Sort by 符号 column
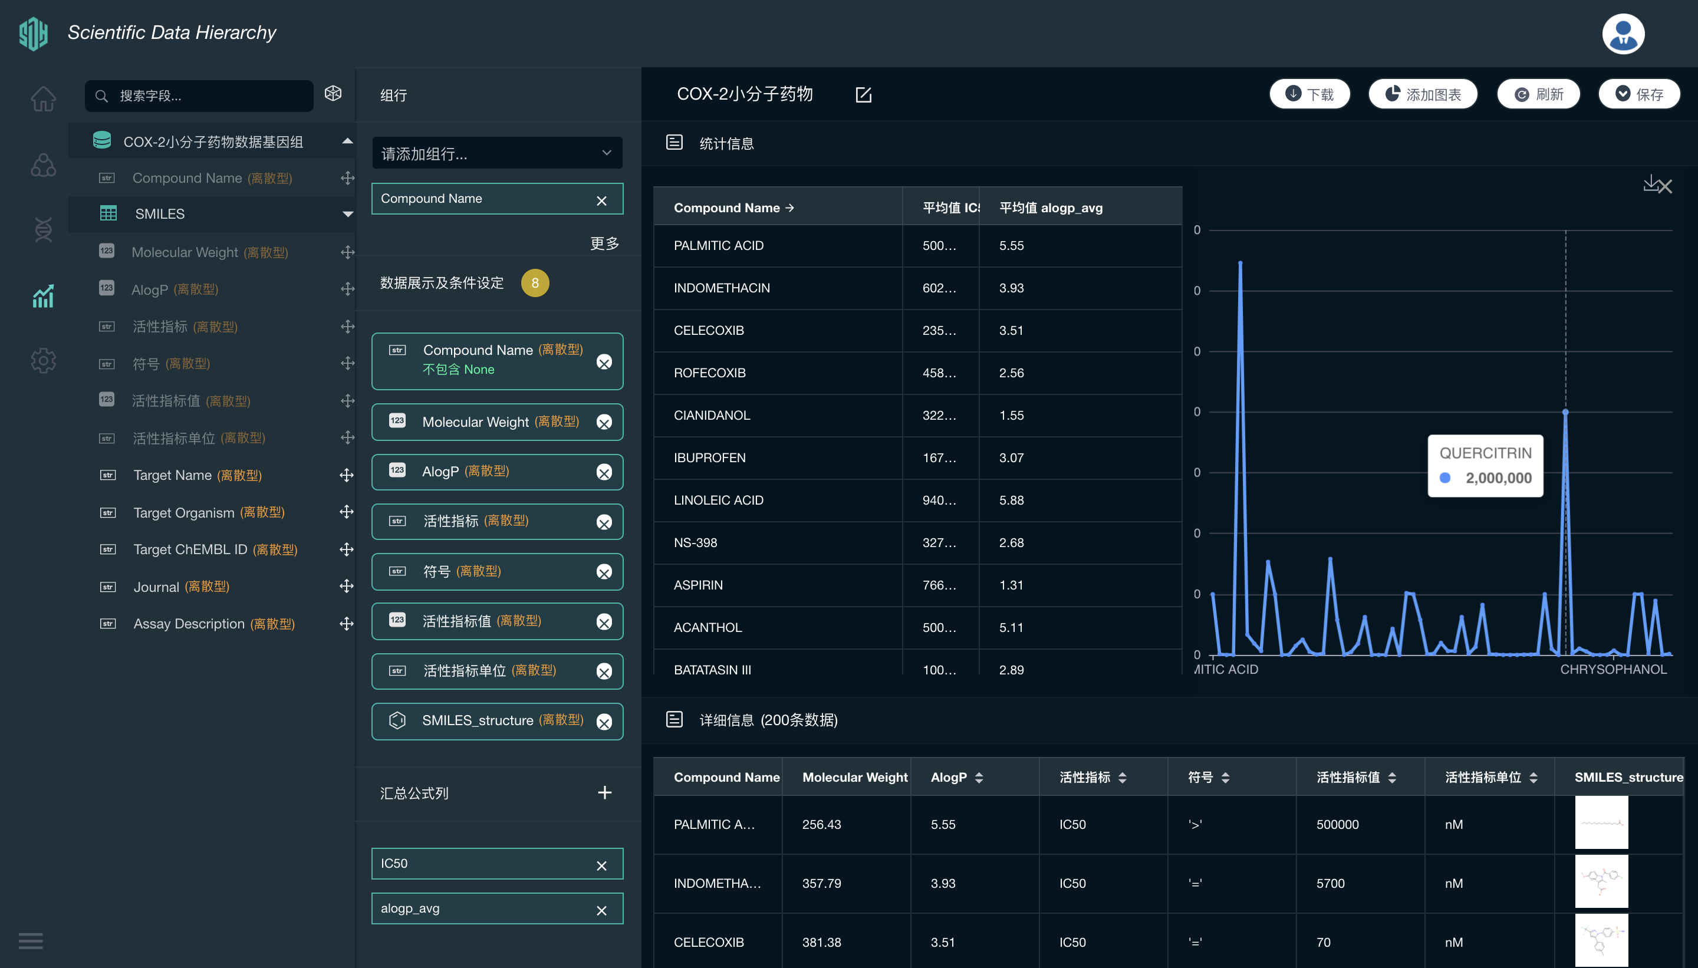 [1225, 777]
